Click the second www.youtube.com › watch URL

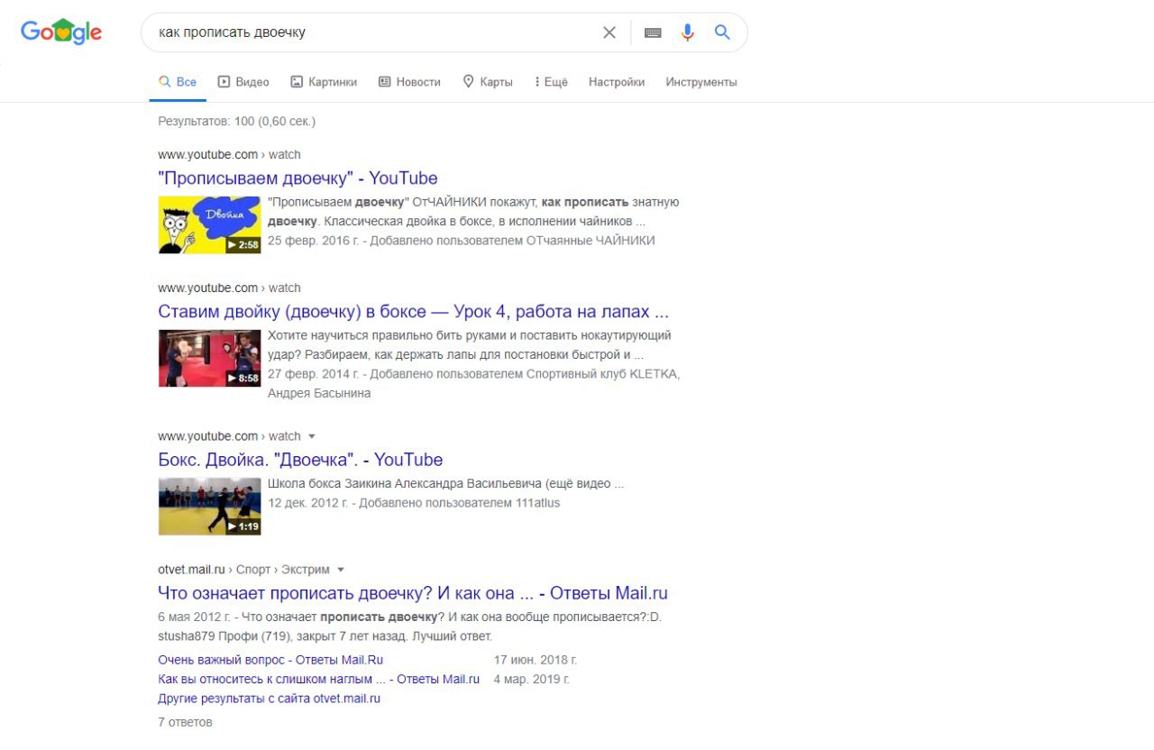point(229,288)
